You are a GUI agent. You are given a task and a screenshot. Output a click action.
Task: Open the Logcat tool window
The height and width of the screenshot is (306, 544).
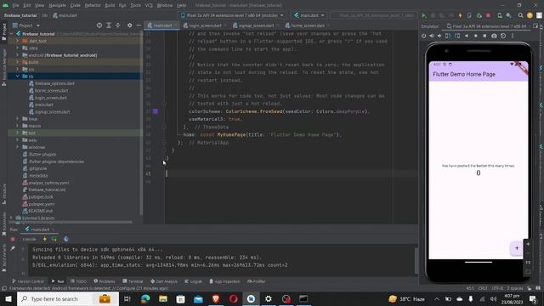pos(193,281)
